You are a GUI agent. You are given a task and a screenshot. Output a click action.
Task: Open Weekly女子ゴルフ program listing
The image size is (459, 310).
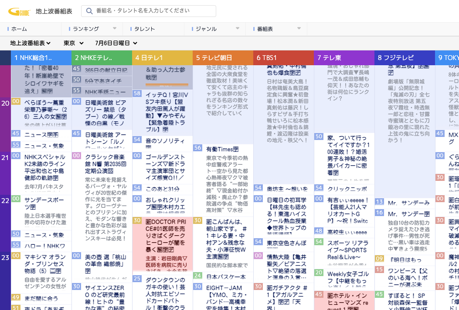click(x=344, y=279)
